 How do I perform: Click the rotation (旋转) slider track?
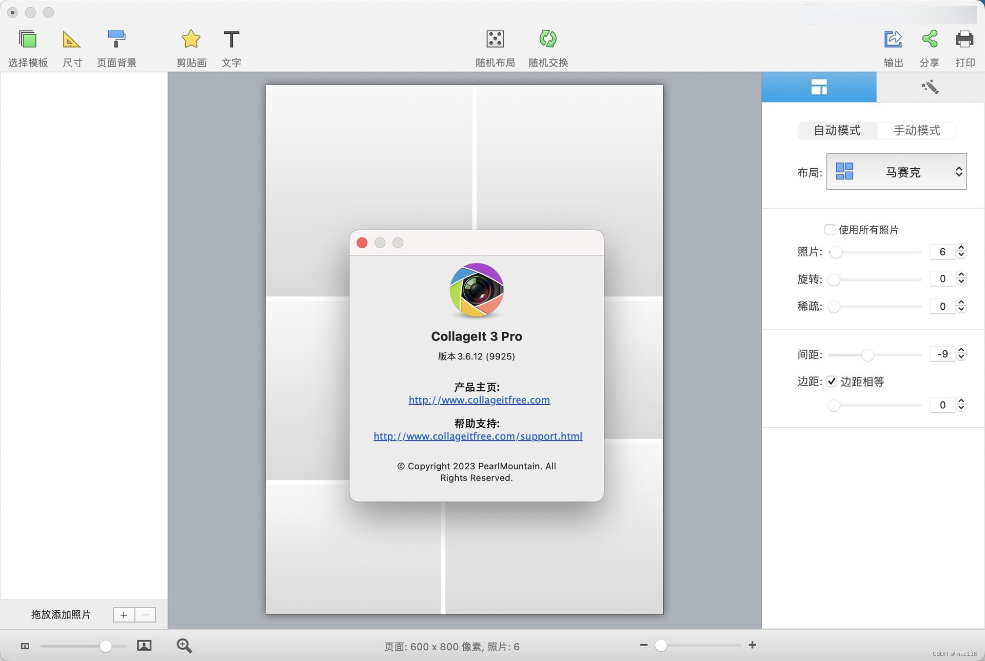pyautogui.click(x=877, y=279)
